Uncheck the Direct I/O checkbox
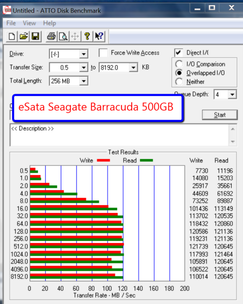The image size is (243, 304). pyautogui.click(x=178, y=53)
